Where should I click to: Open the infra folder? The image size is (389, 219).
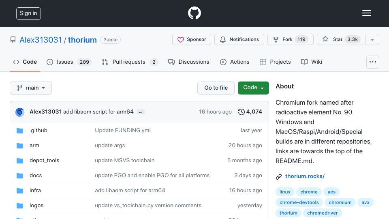point(35,191)
